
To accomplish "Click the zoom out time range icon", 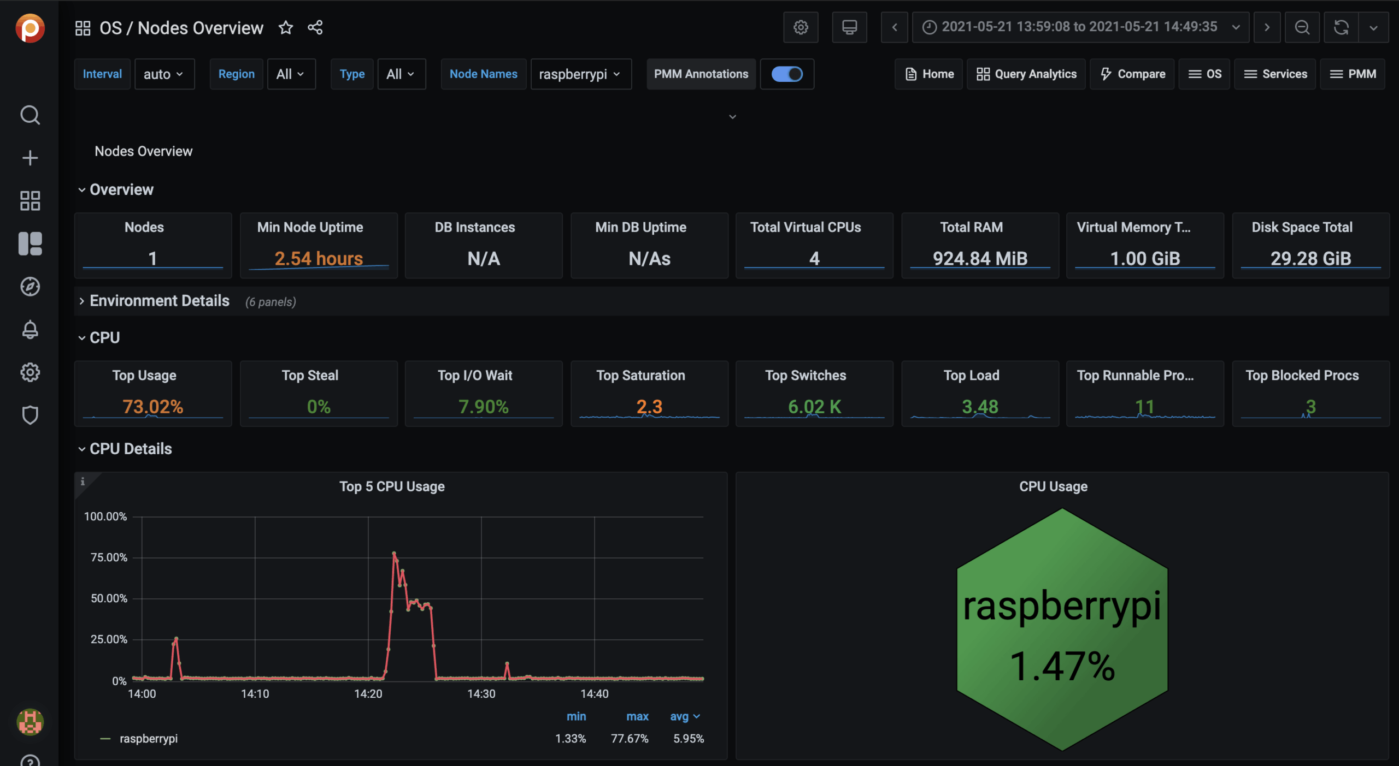I will point(1302,27).
